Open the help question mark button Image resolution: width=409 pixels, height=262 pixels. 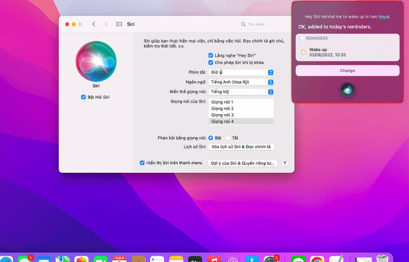285,163
